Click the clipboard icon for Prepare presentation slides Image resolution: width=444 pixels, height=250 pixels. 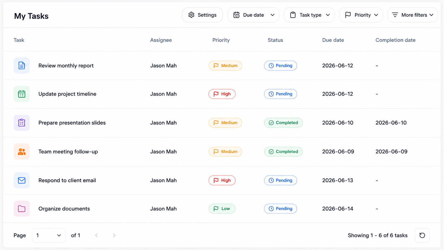(22, 123)
